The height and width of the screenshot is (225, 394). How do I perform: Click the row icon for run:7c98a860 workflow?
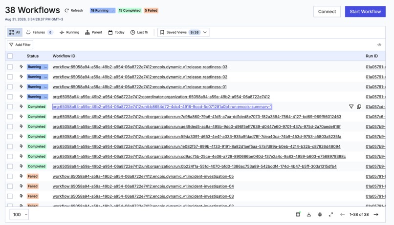[x=21, y=116]
